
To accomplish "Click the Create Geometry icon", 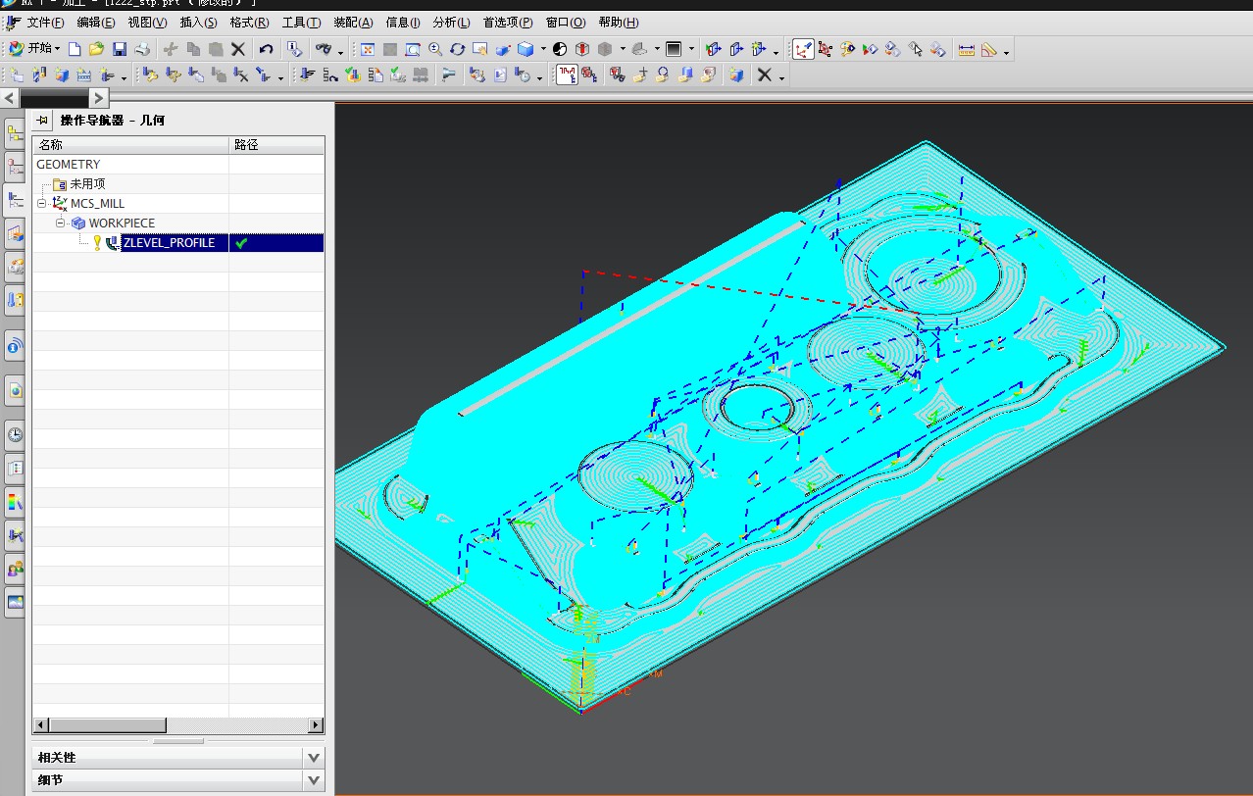I will [61, 75].
